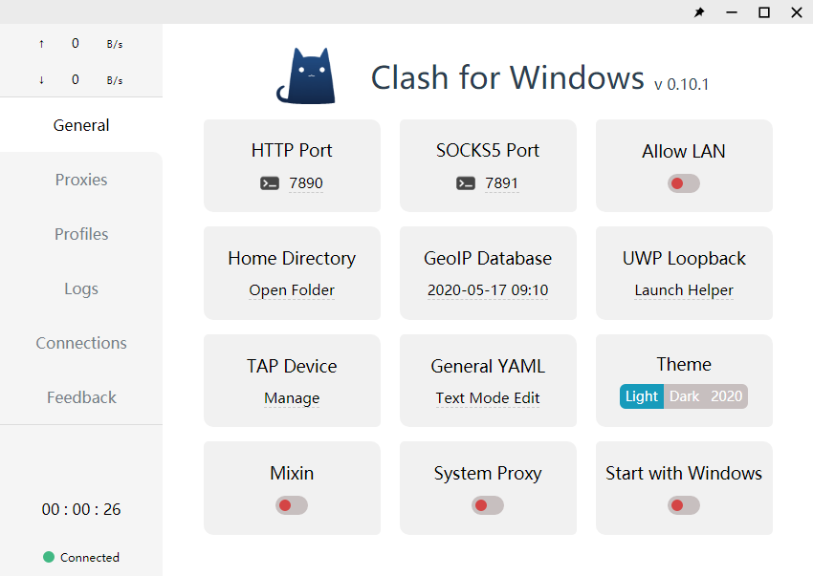Maximize the Clash window
Screen dimensions: 813x576
[764, 12]
